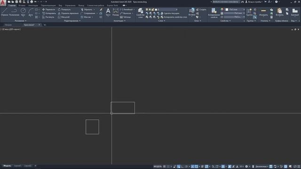Toggle polar tracking in status bar
The height and width of the screenshot is (169, 301).
click(x=186, y=167)
